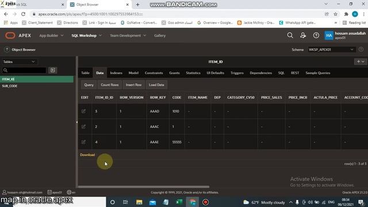Open the administration user icon
Viewport: 368px width, 207px height.
tap(303, 36)
